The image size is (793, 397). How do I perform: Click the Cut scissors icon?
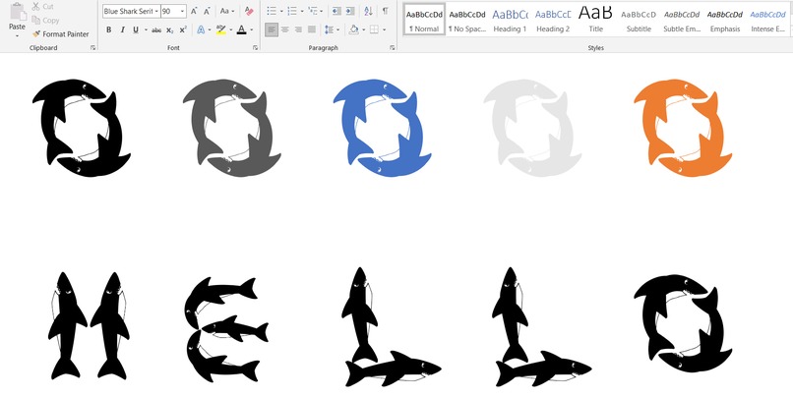click(35, 7)
